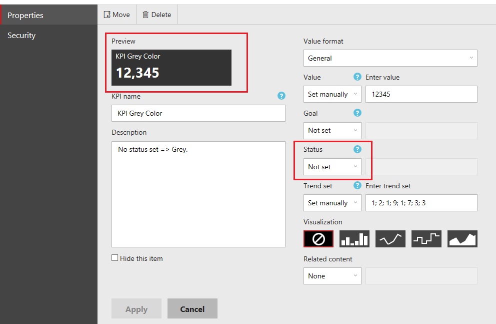
Task: Click the disabled Goal value field
Action: [421, 131]
